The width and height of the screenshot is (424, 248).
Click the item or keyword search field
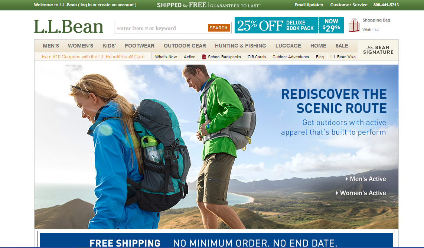click(x=161, y=28)
